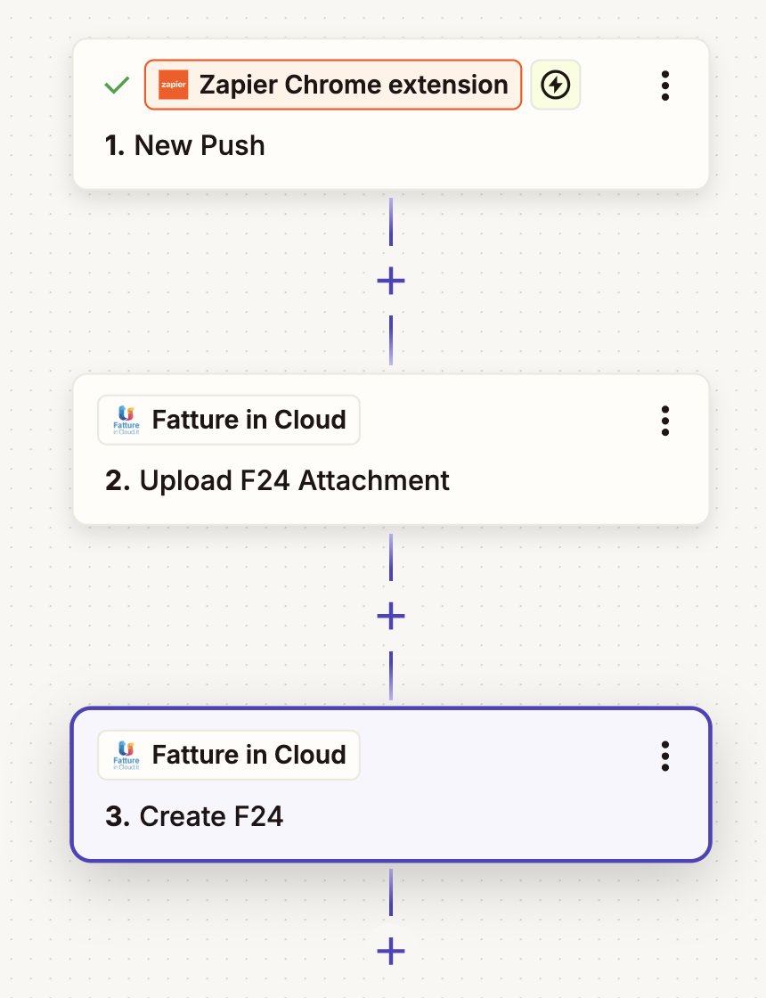The image size is (766, 998).
Task: Click the Fatture in Cloud badge on step 3
Action: [x=228, y=755]
